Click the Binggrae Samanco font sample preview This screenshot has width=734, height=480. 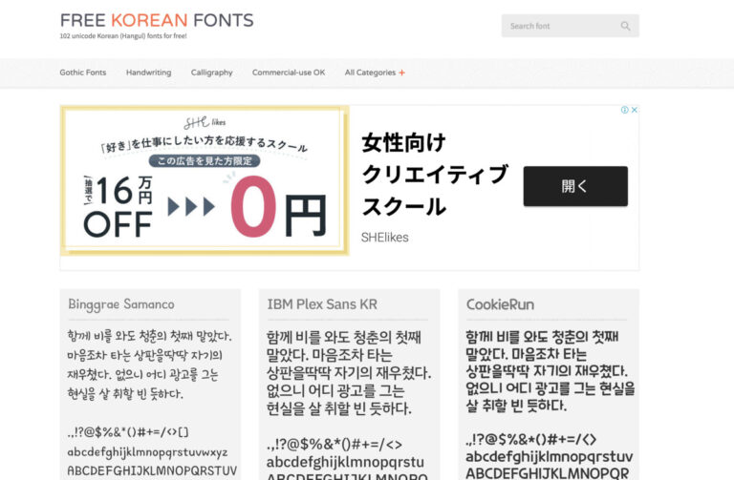150,401
